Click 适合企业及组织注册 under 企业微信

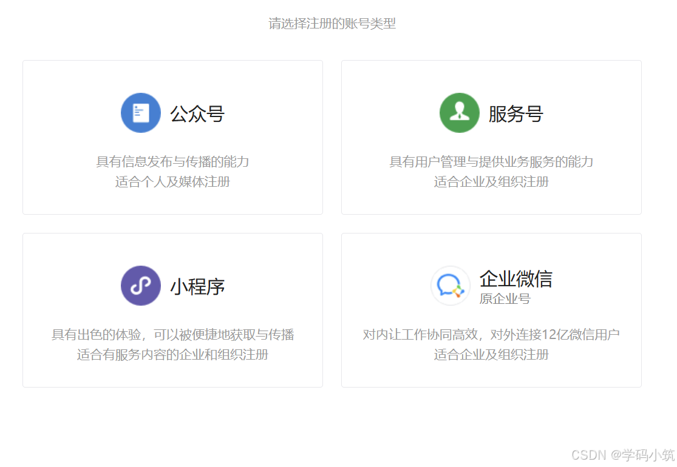pyautogui.click(x=491, y=355)
